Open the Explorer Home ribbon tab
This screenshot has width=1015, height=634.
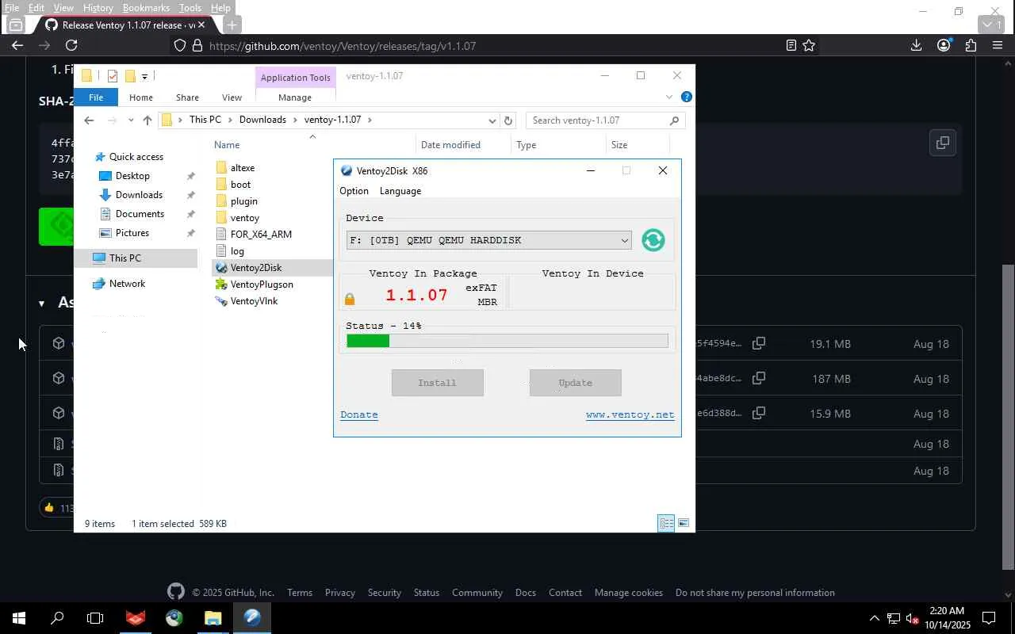(x=141, y=97)
